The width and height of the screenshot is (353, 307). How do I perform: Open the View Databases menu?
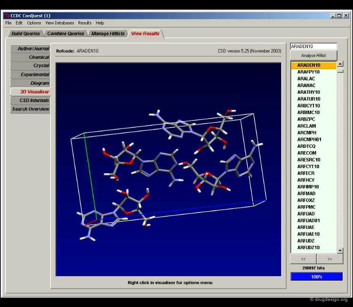pyautogui.click(x=60, y=23)
